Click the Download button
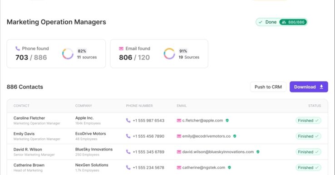 click(x=309, y=87)
